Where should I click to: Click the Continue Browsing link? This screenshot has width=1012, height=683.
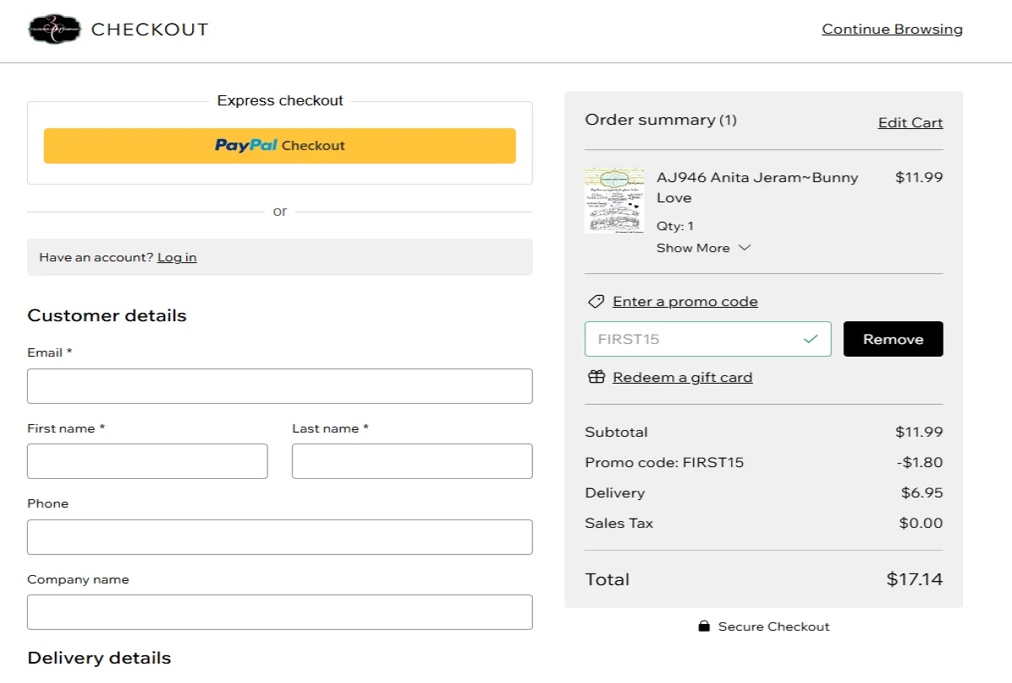[x=891, y=29]
